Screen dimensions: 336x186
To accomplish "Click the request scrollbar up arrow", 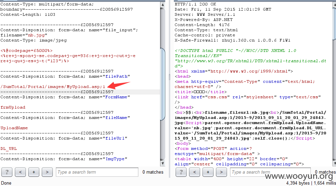I will 162,4.
